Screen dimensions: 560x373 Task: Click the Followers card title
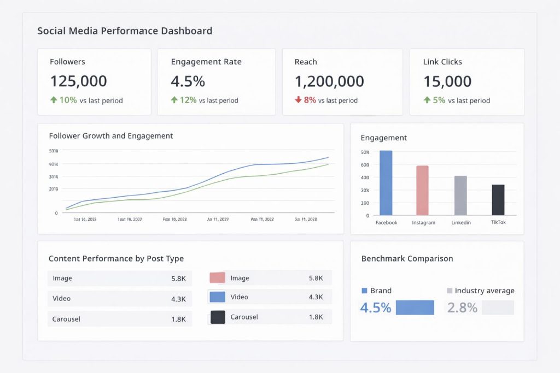tap(67, 62)
